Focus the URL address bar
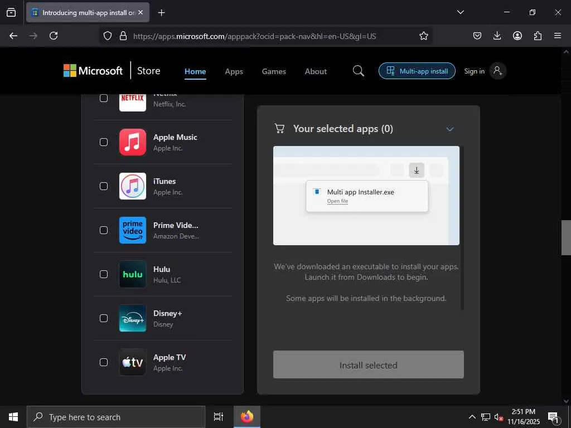Viewport: 571px width, 428px height. pyautogui.click(x=254, y=36)
